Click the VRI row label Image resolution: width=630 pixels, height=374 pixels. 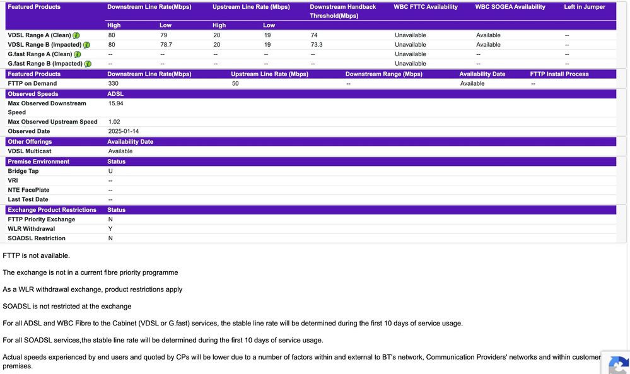click(x=13, y=181)
